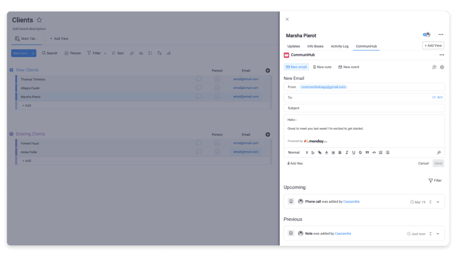The height and width of the screenshot is (257, 456).
Task: Switch to the CommuniHub tab
Action: pos(366,46)
